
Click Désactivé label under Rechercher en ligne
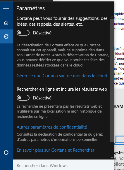point(42,98)
